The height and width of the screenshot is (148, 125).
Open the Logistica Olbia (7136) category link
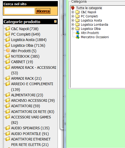point(28,45)
